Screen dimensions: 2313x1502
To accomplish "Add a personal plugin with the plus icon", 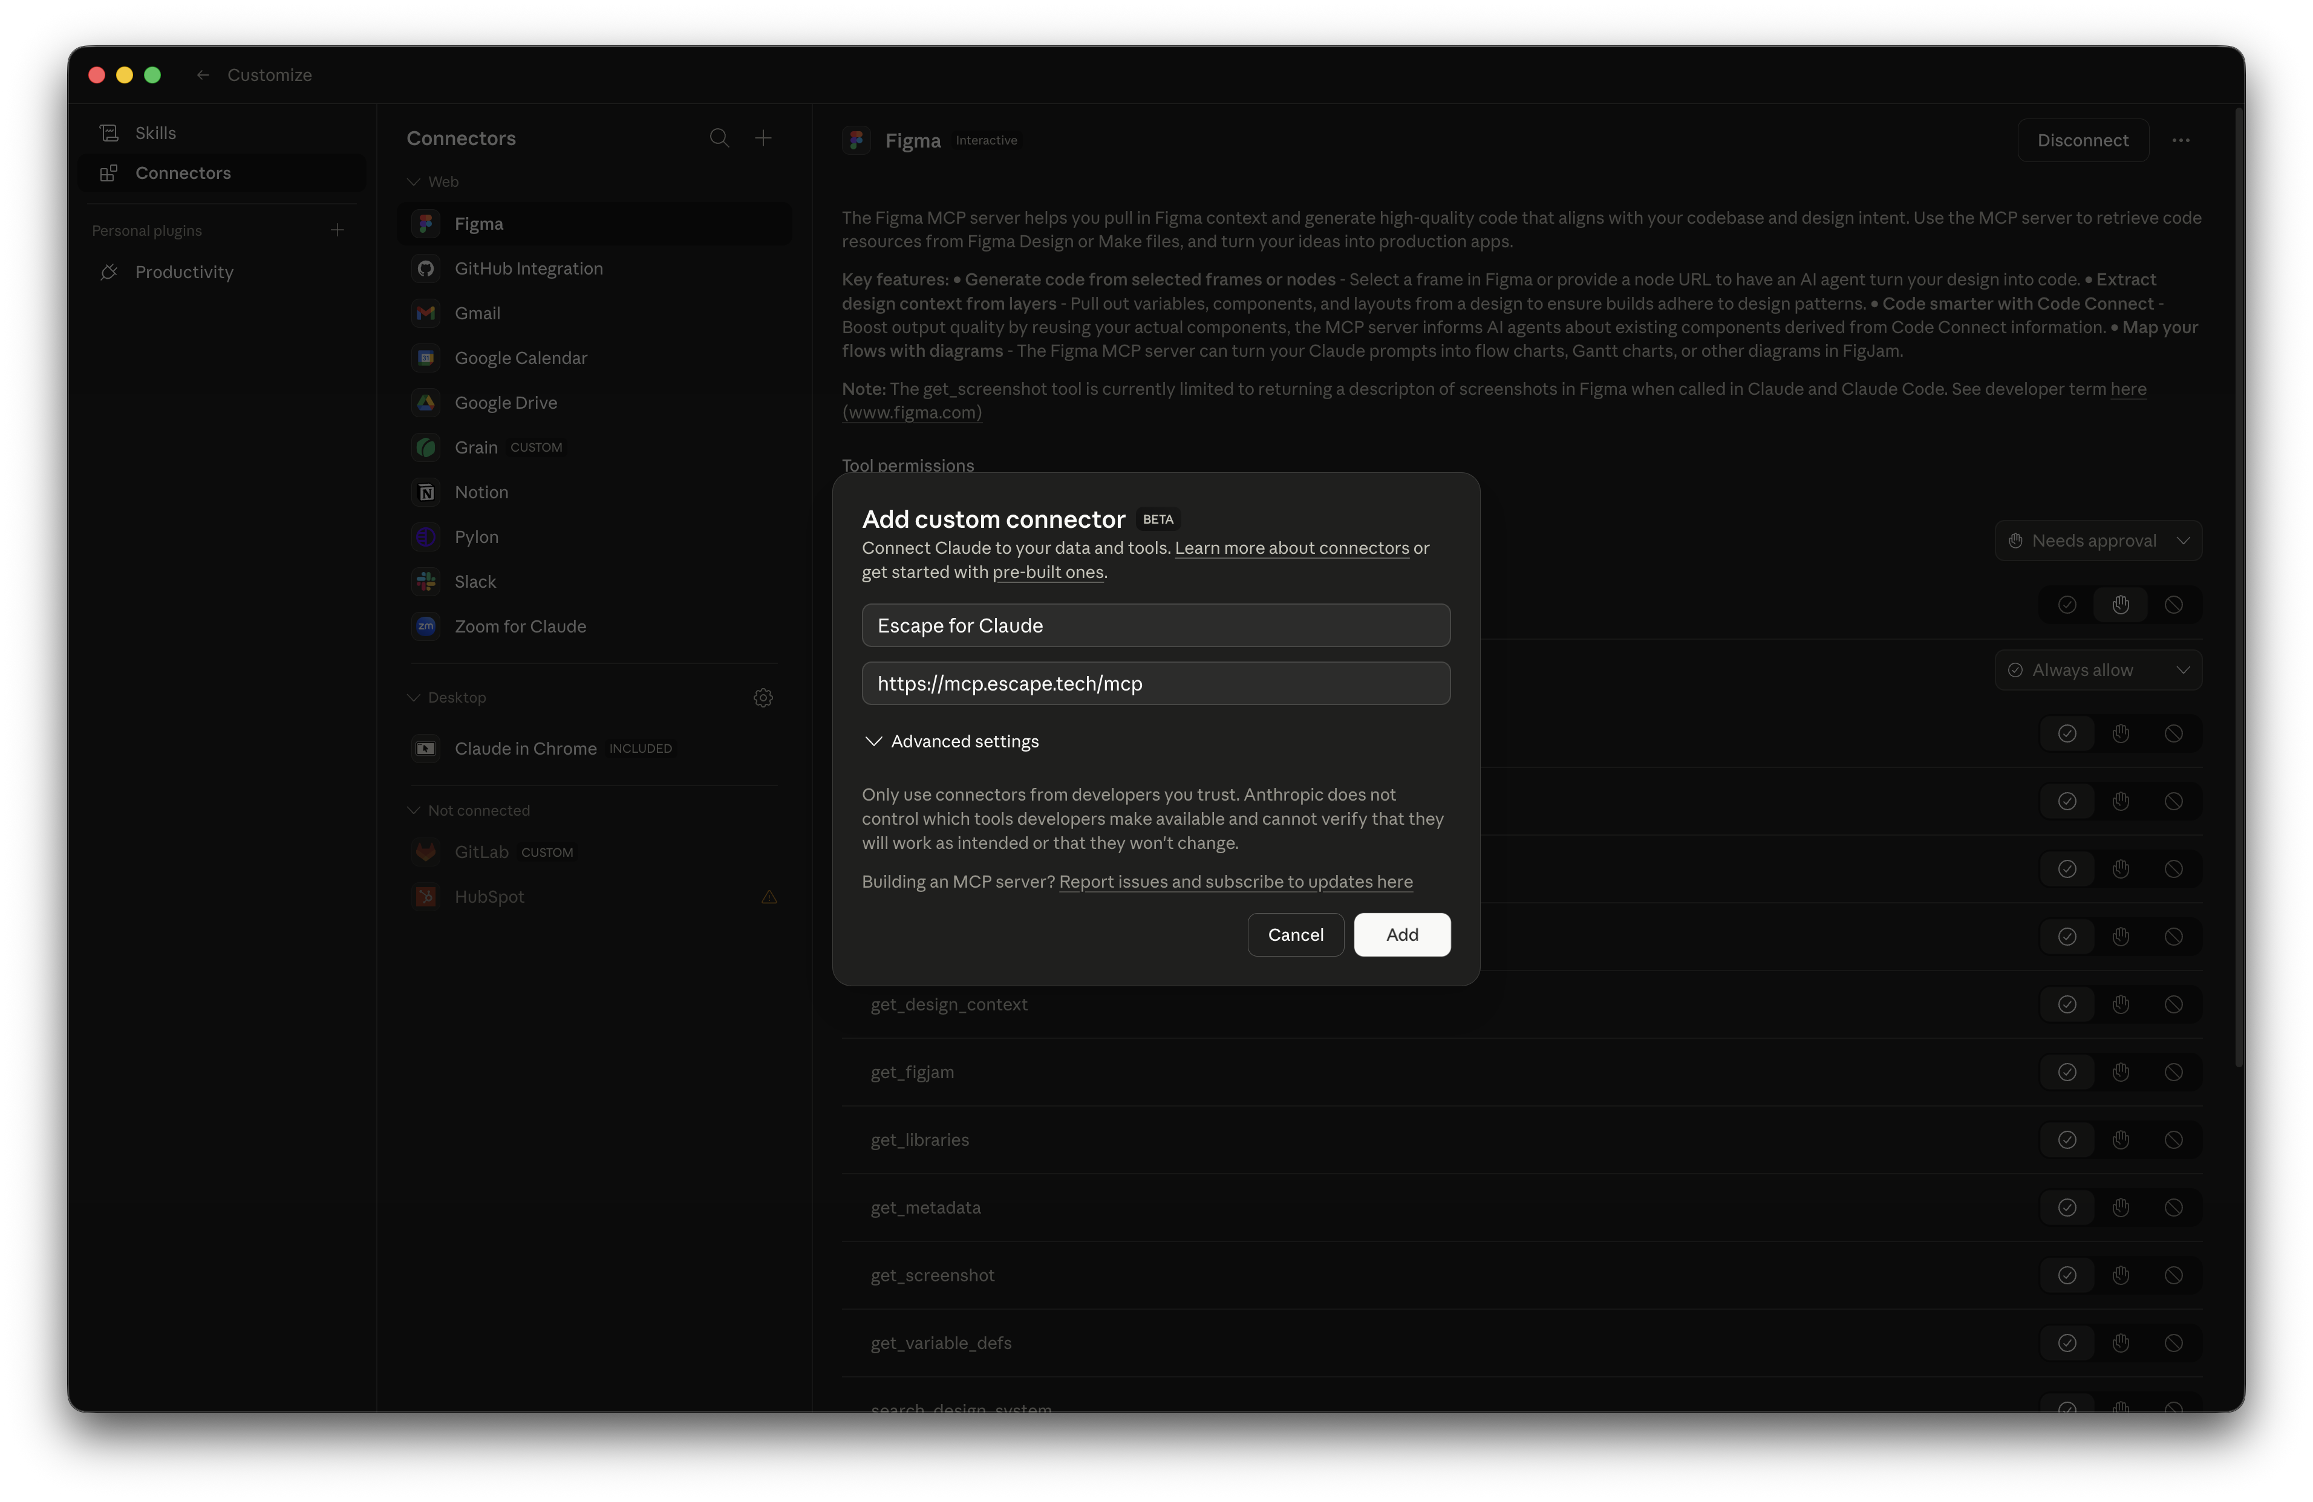I will [x=338, y=230].
